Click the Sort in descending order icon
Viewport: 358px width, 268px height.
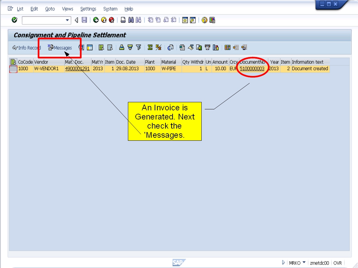[x=130, y=48]
